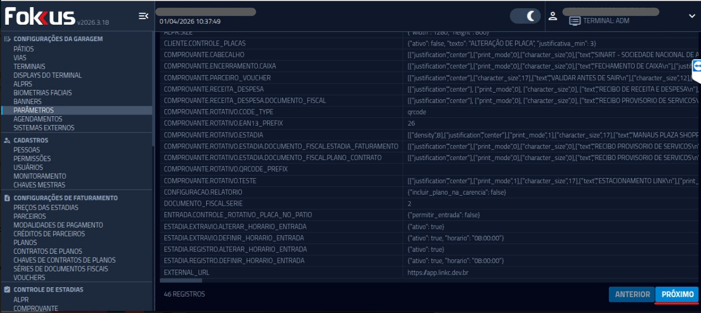Click the Configurações de Faturamento section icon

click(x=7, y=198)
